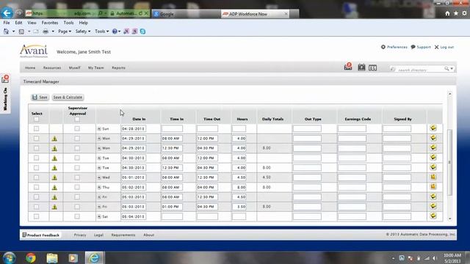This screenshot has width=470, height=264.
Task: Check Supervisor Approval on Sun 04/28 row
Action: click(x=77, y=129)
